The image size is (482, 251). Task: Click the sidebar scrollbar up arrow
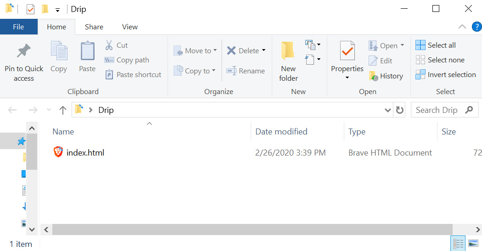coord(32,128)
